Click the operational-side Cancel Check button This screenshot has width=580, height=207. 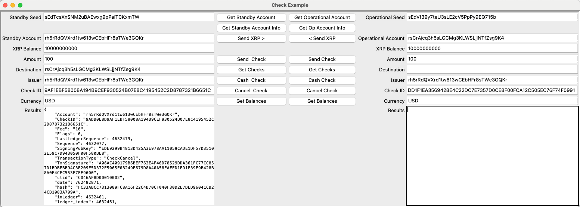coord(322,90)
